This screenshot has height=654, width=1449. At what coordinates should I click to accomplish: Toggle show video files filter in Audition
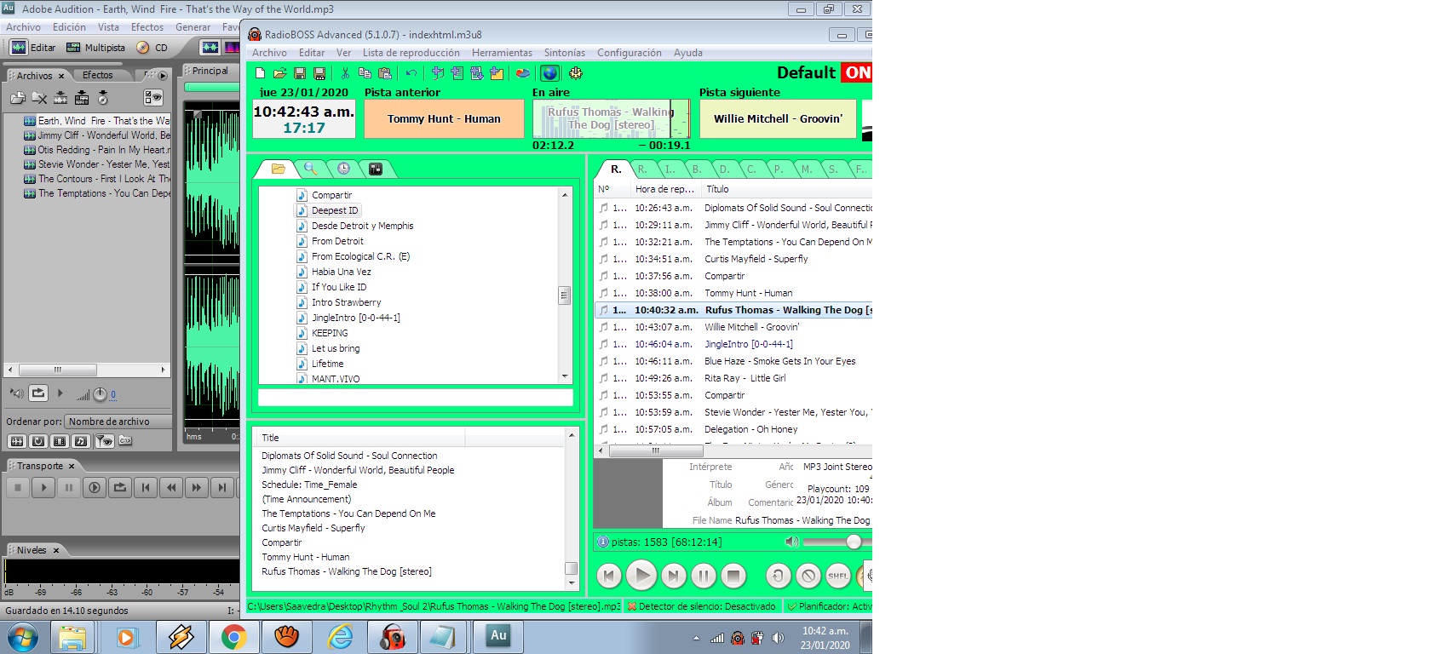(x=60, y=441)
